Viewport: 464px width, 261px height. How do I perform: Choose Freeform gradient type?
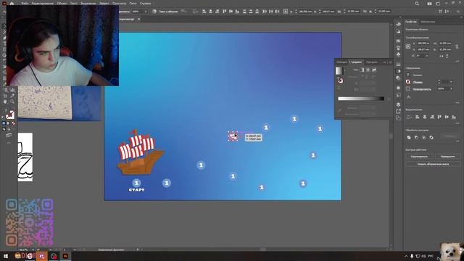pyautogui.click(x=374, y=70)
